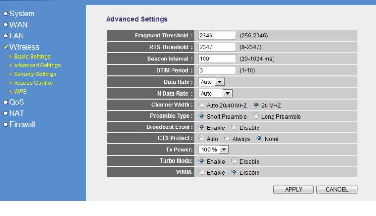
Task: Go to the WPS page
Action: [x=20, y=92]
